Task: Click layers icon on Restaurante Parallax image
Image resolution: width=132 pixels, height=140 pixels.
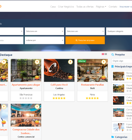Action: tap(104, 78)
